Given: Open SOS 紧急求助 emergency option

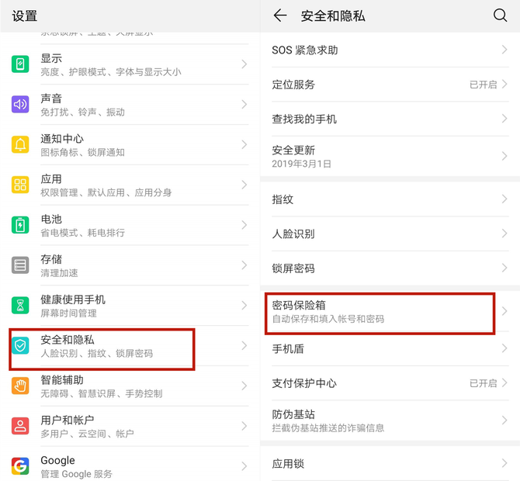Looking at the screenshot, I should [x=390, y=50].
